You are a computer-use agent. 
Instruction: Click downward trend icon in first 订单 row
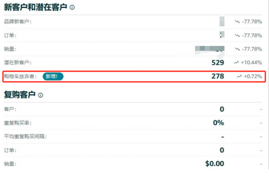click(237, 35)
